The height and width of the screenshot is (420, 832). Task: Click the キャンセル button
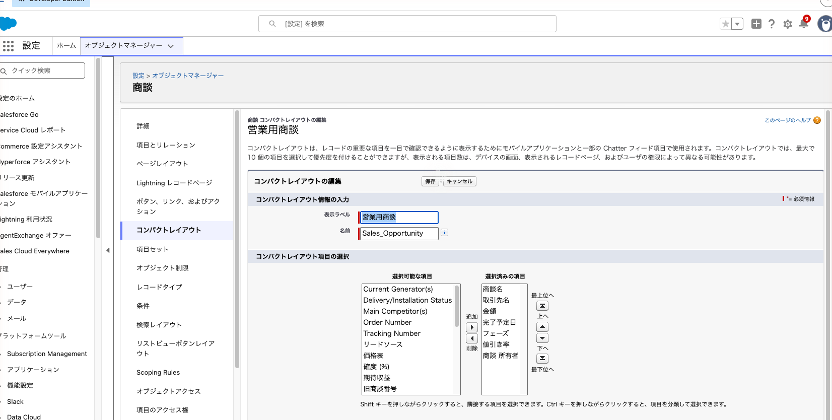pos(459,181)
